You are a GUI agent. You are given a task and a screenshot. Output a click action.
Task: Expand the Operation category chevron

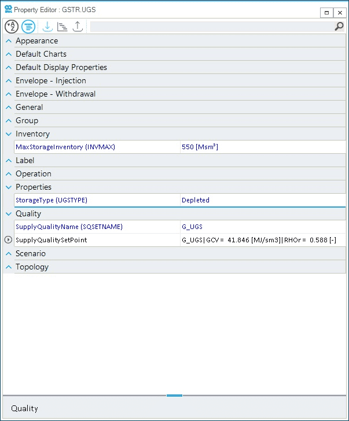tap(9, 173)
